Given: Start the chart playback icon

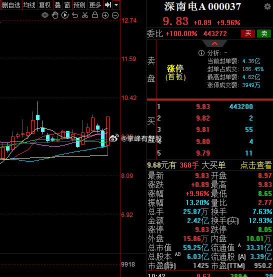Looking at the screenshot, I should pyautogui.click(x=65, y=15).
